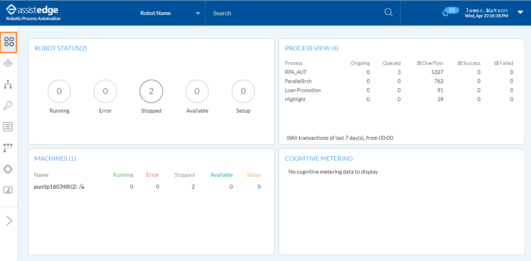
Task: Click the user icon beside punitp160348l(2)
Action: point(82,187)
